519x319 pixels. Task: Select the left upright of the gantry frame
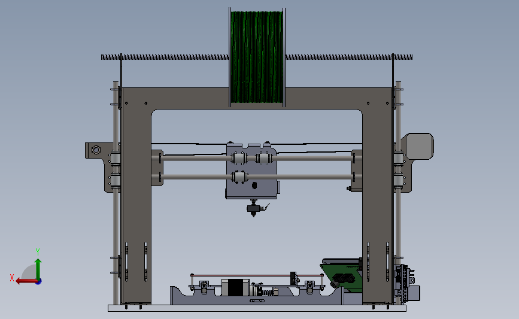pos(136,205)
